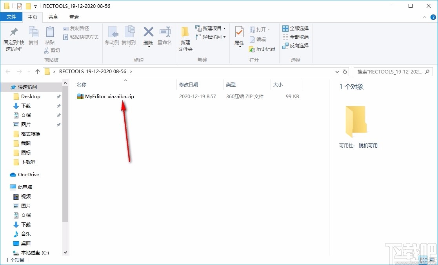
Task: Click sidebar scrollbar up arrow
Action: pos(65,83)
